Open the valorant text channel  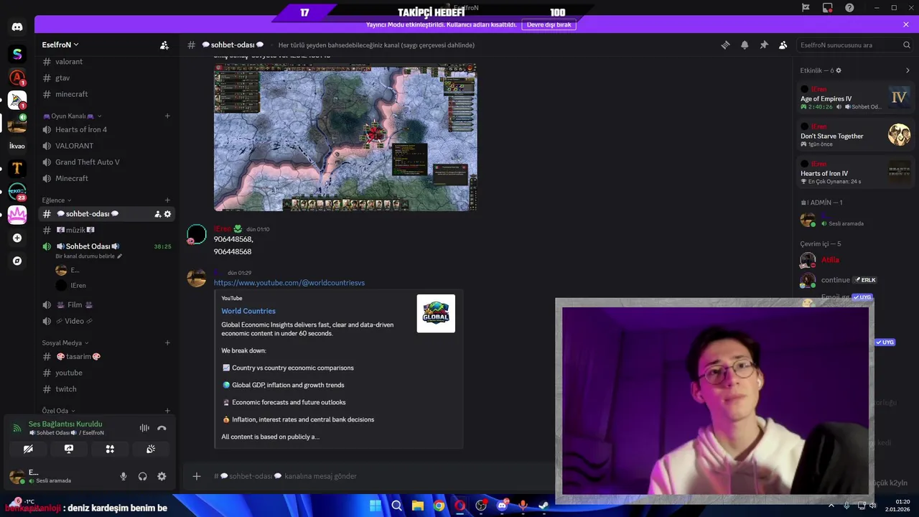click(x=106, y=62)
